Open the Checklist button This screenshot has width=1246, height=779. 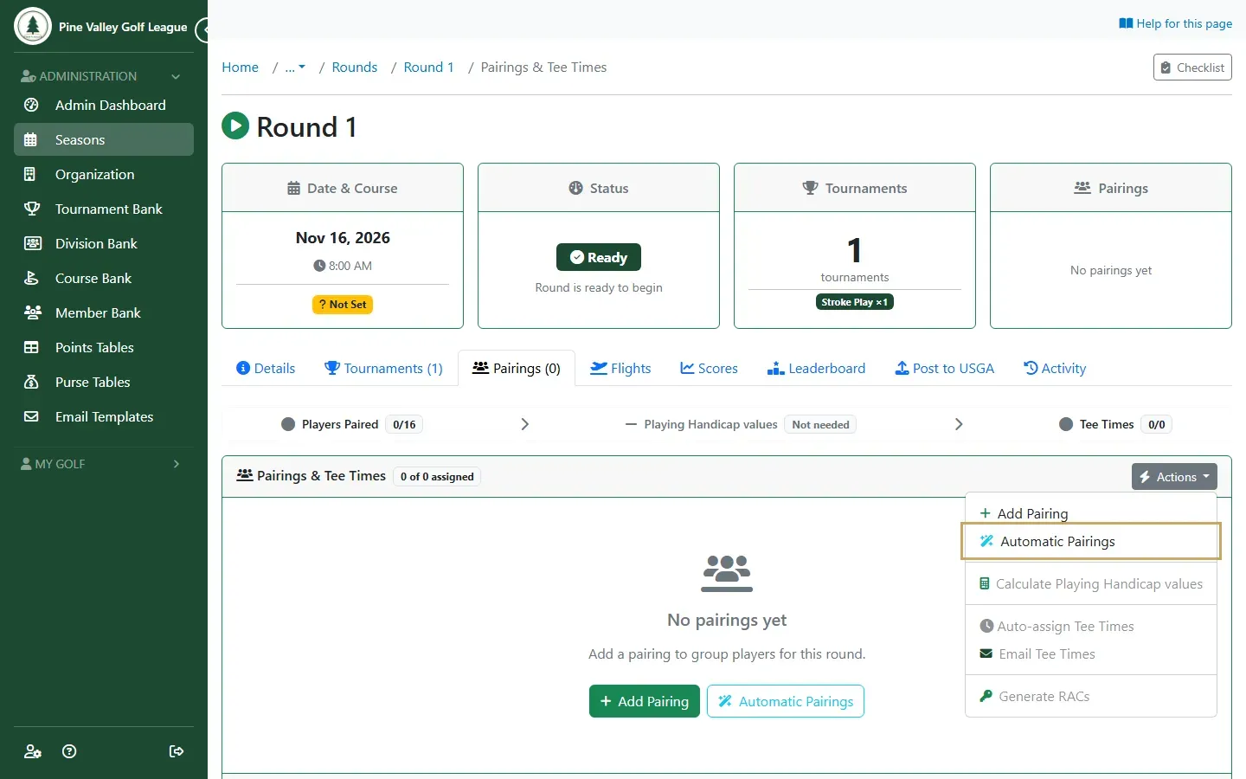1192,68
